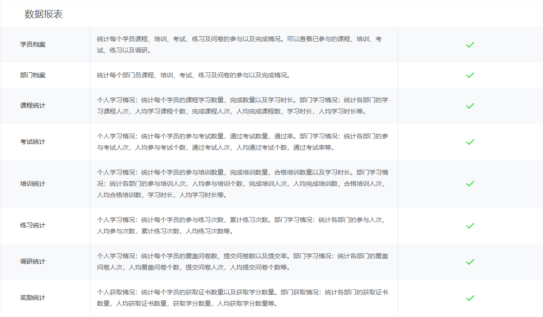Image resolution: width=543 pixels, height=317 pixels.
Task: Select the green checkmark for 奖励统计
Action: click(470, 298)
